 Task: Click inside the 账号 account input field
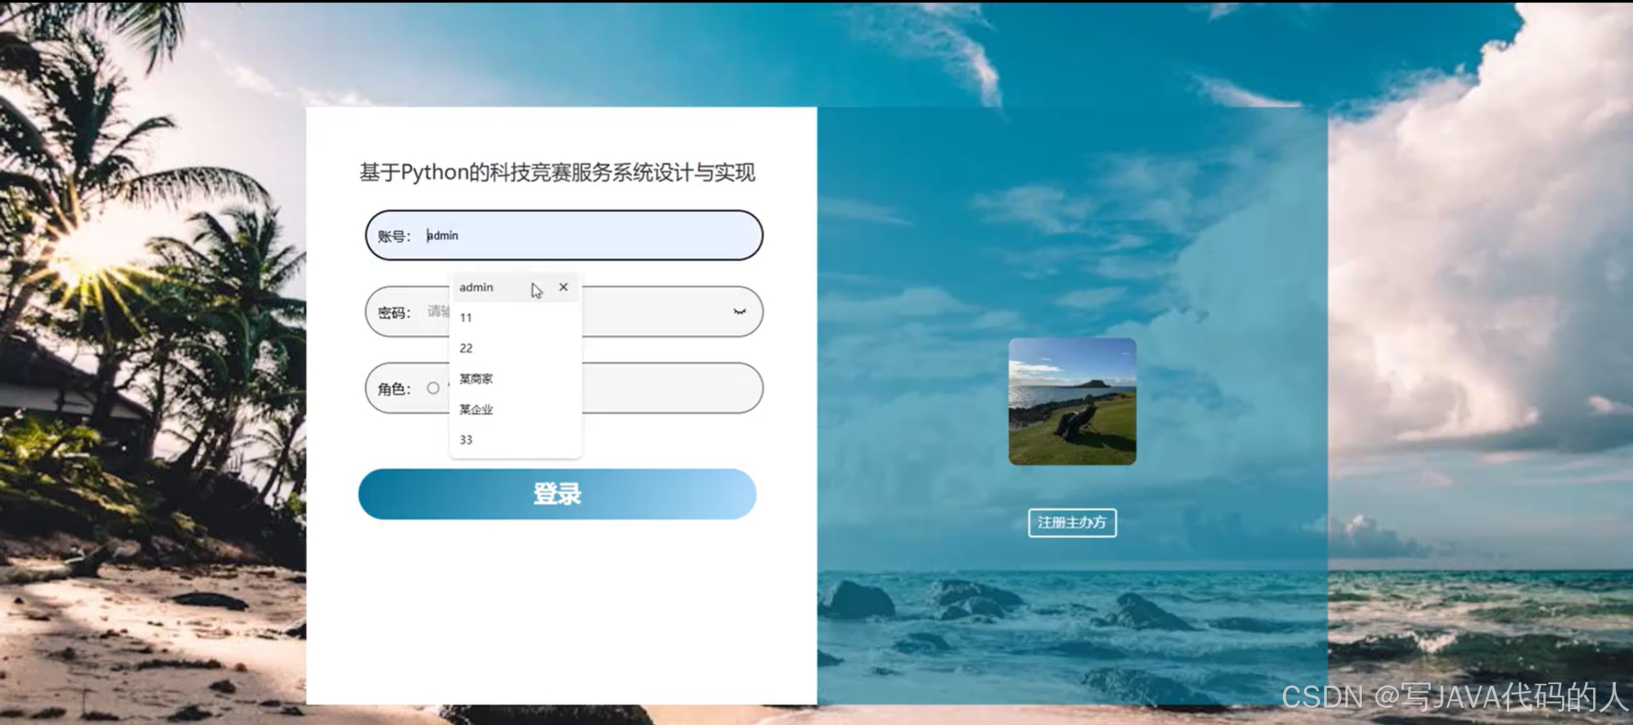[570, 235]
